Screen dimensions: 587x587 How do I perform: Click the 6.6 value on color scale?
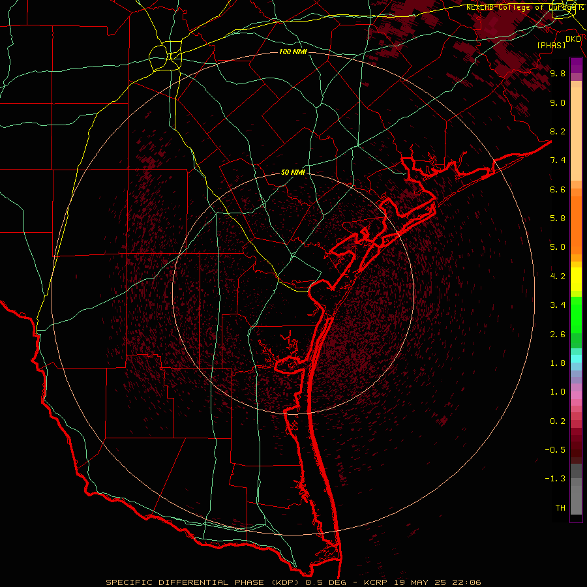(x=558, y=189)
